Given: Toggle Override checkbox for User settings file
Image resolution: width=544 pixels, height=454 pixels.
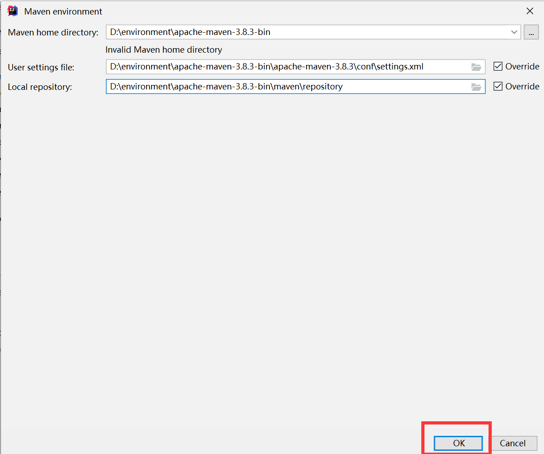Looking at the screenshot, I should point(498,66).
